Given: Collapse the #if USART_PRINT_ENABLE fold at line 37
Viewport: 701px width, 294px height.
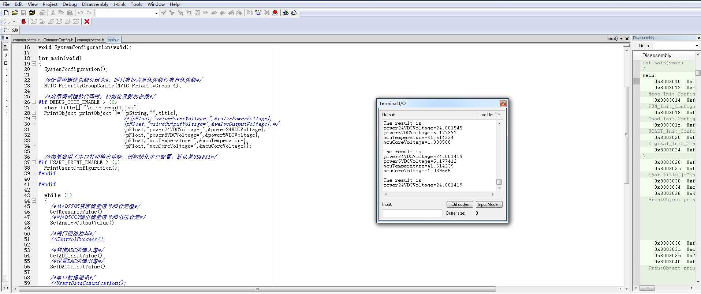Looking at the screenshot, I should pyautogui.click(x=34, y=162).
